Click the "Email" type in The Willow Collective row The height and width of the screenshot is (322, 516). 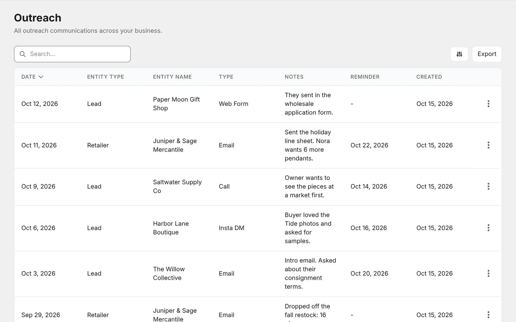226,273
